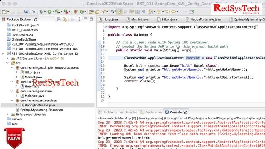Expand Hilton.java in Package Explorer
This screenshot has width=265, height=149.
pyautogui.click(x=17, y=72)
